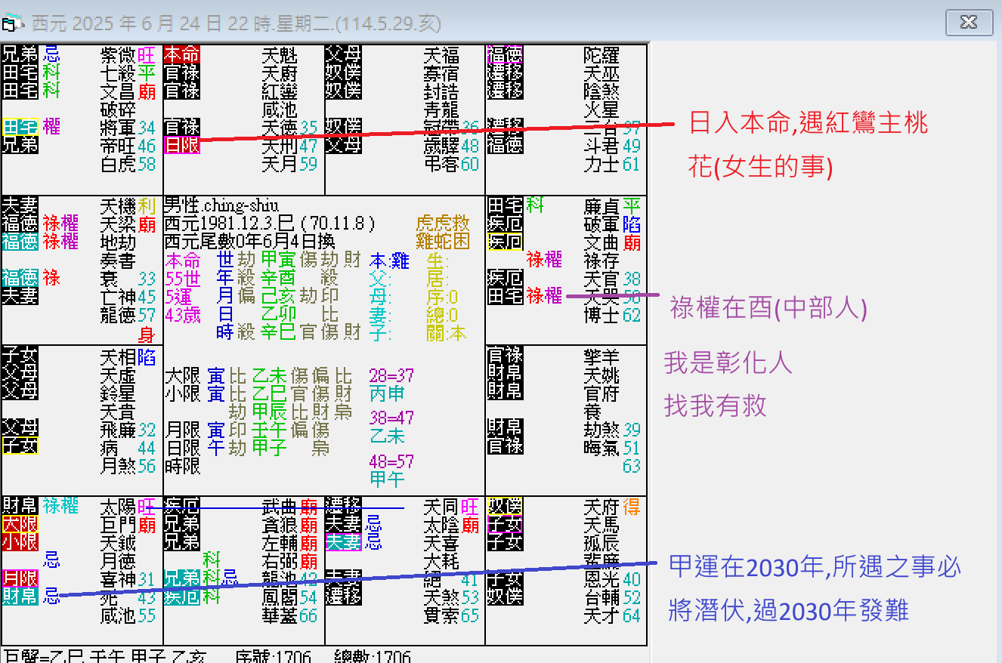
Task: Select the 虎虎救 text
Action: coord(442,224)
